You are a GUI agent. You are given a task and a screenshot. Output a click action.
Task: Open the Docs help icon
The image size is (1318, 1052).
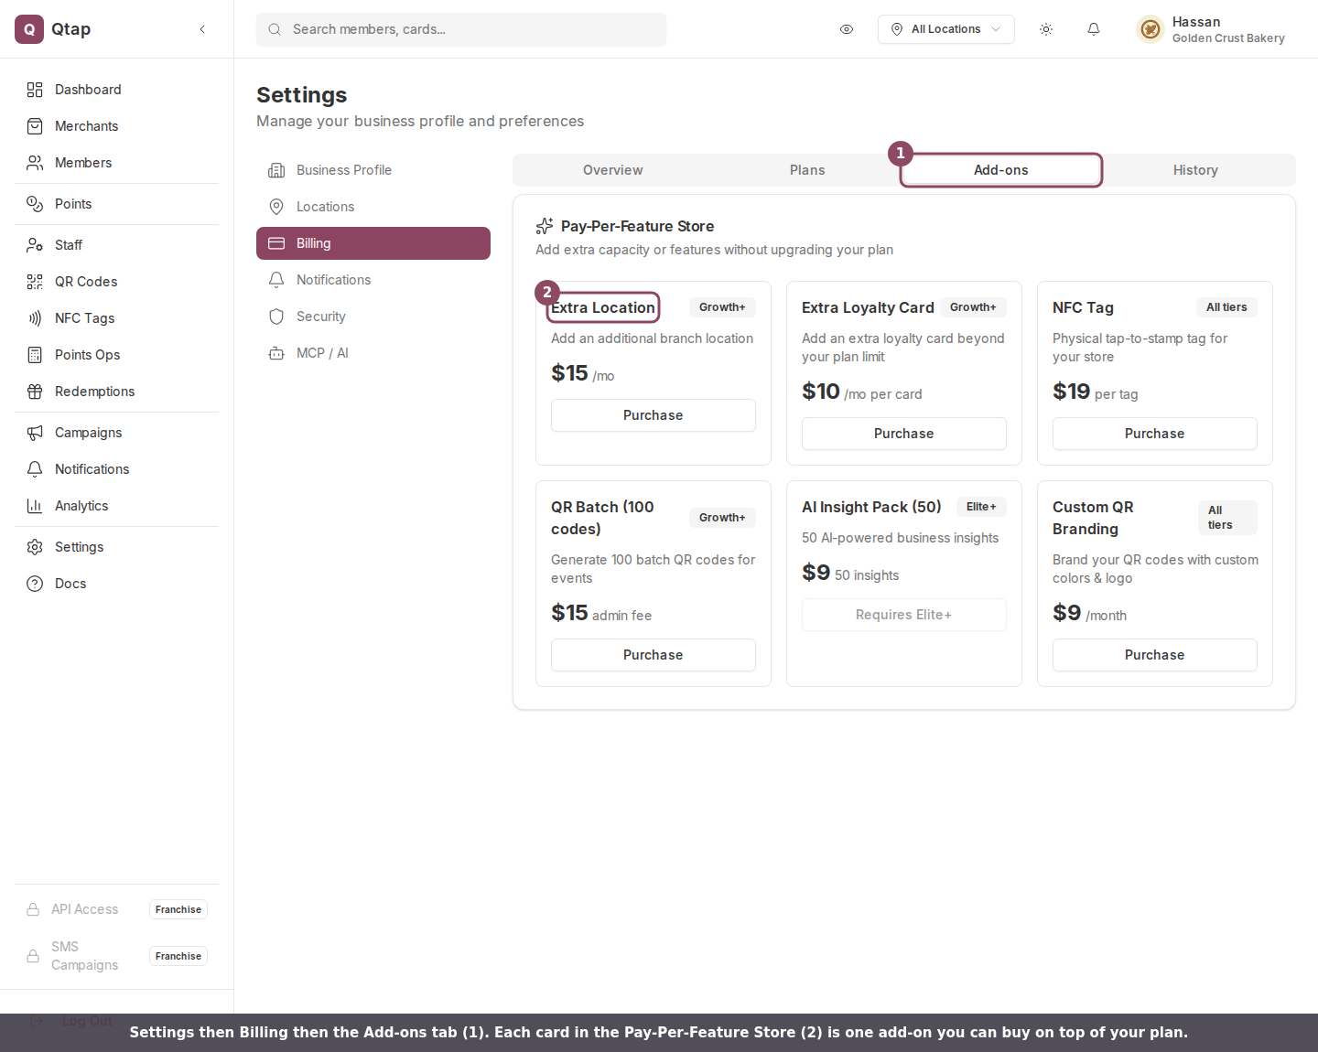pyautogui.click(x=35, y=584)
